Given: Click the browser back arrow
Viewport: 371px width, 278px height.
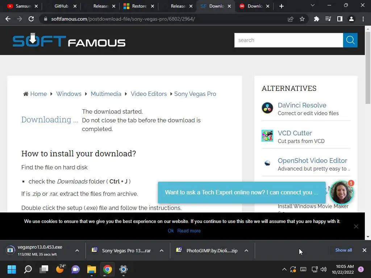Looking at the screenshot, I should (8, 19).
